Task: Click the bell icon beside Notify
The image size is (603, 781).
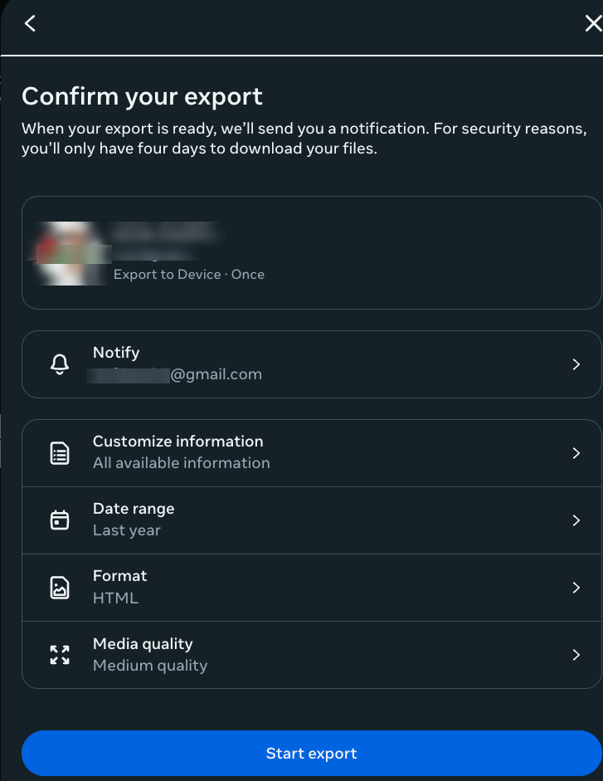Action: pos(58,364)
